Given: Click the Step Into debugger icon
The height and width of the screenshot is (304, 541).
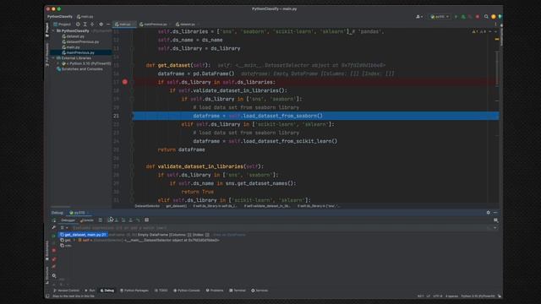Looking at the screenshot, I should (x=117, y=220).
